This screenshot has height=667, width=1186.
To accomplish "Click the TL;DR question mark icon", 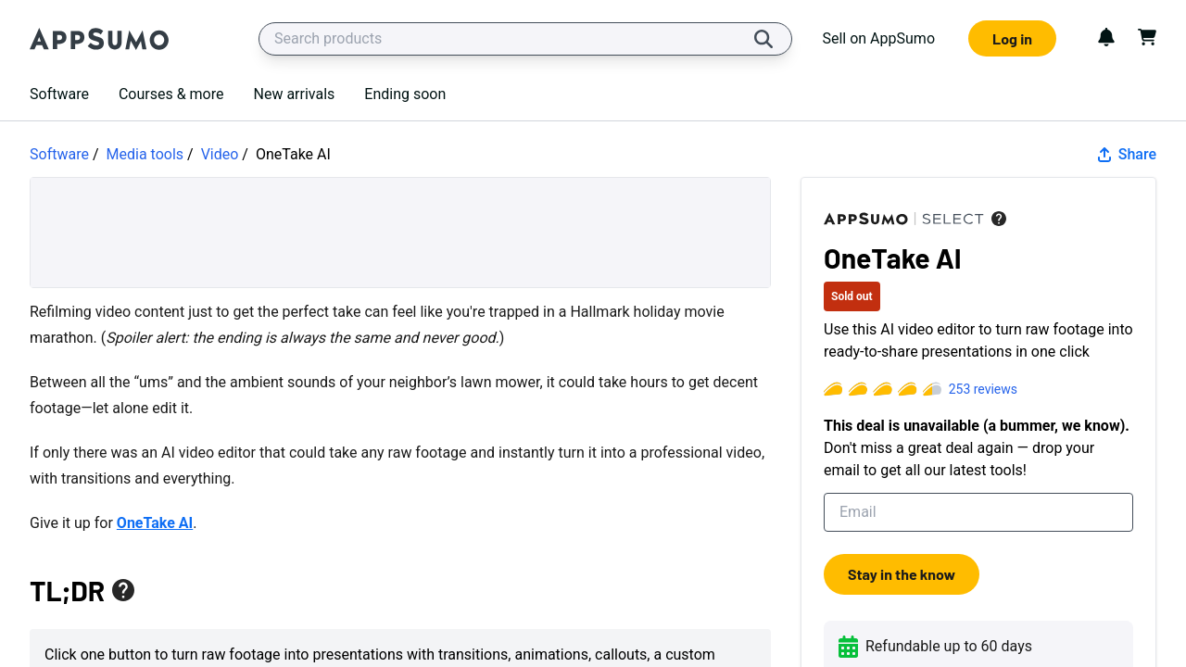I will point(123,590).
